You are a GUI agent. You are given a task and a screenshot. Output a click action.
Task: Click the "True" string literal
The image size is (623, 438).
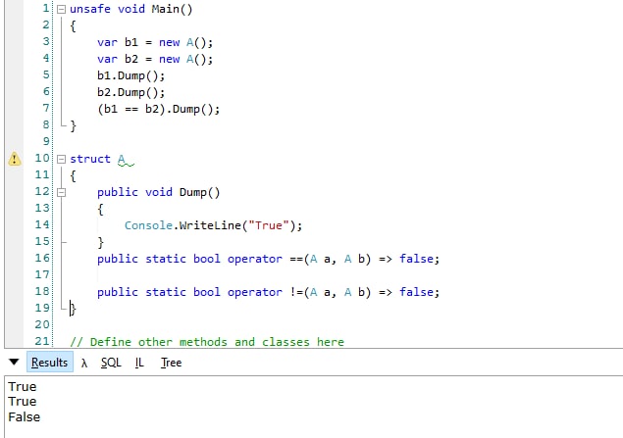pos(269,225)
